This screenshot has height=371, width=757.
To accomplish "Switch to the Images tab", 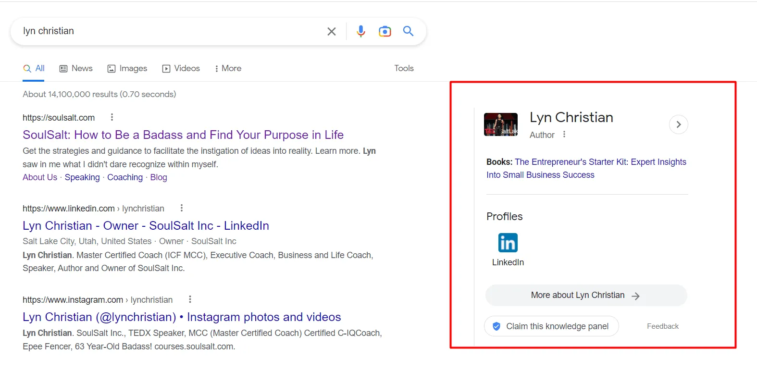I will 127,69.
